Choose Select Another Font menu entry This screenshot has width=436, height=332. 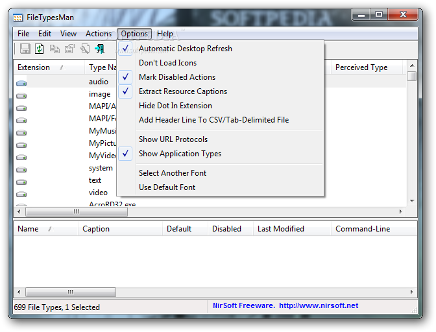coord(221,173)
